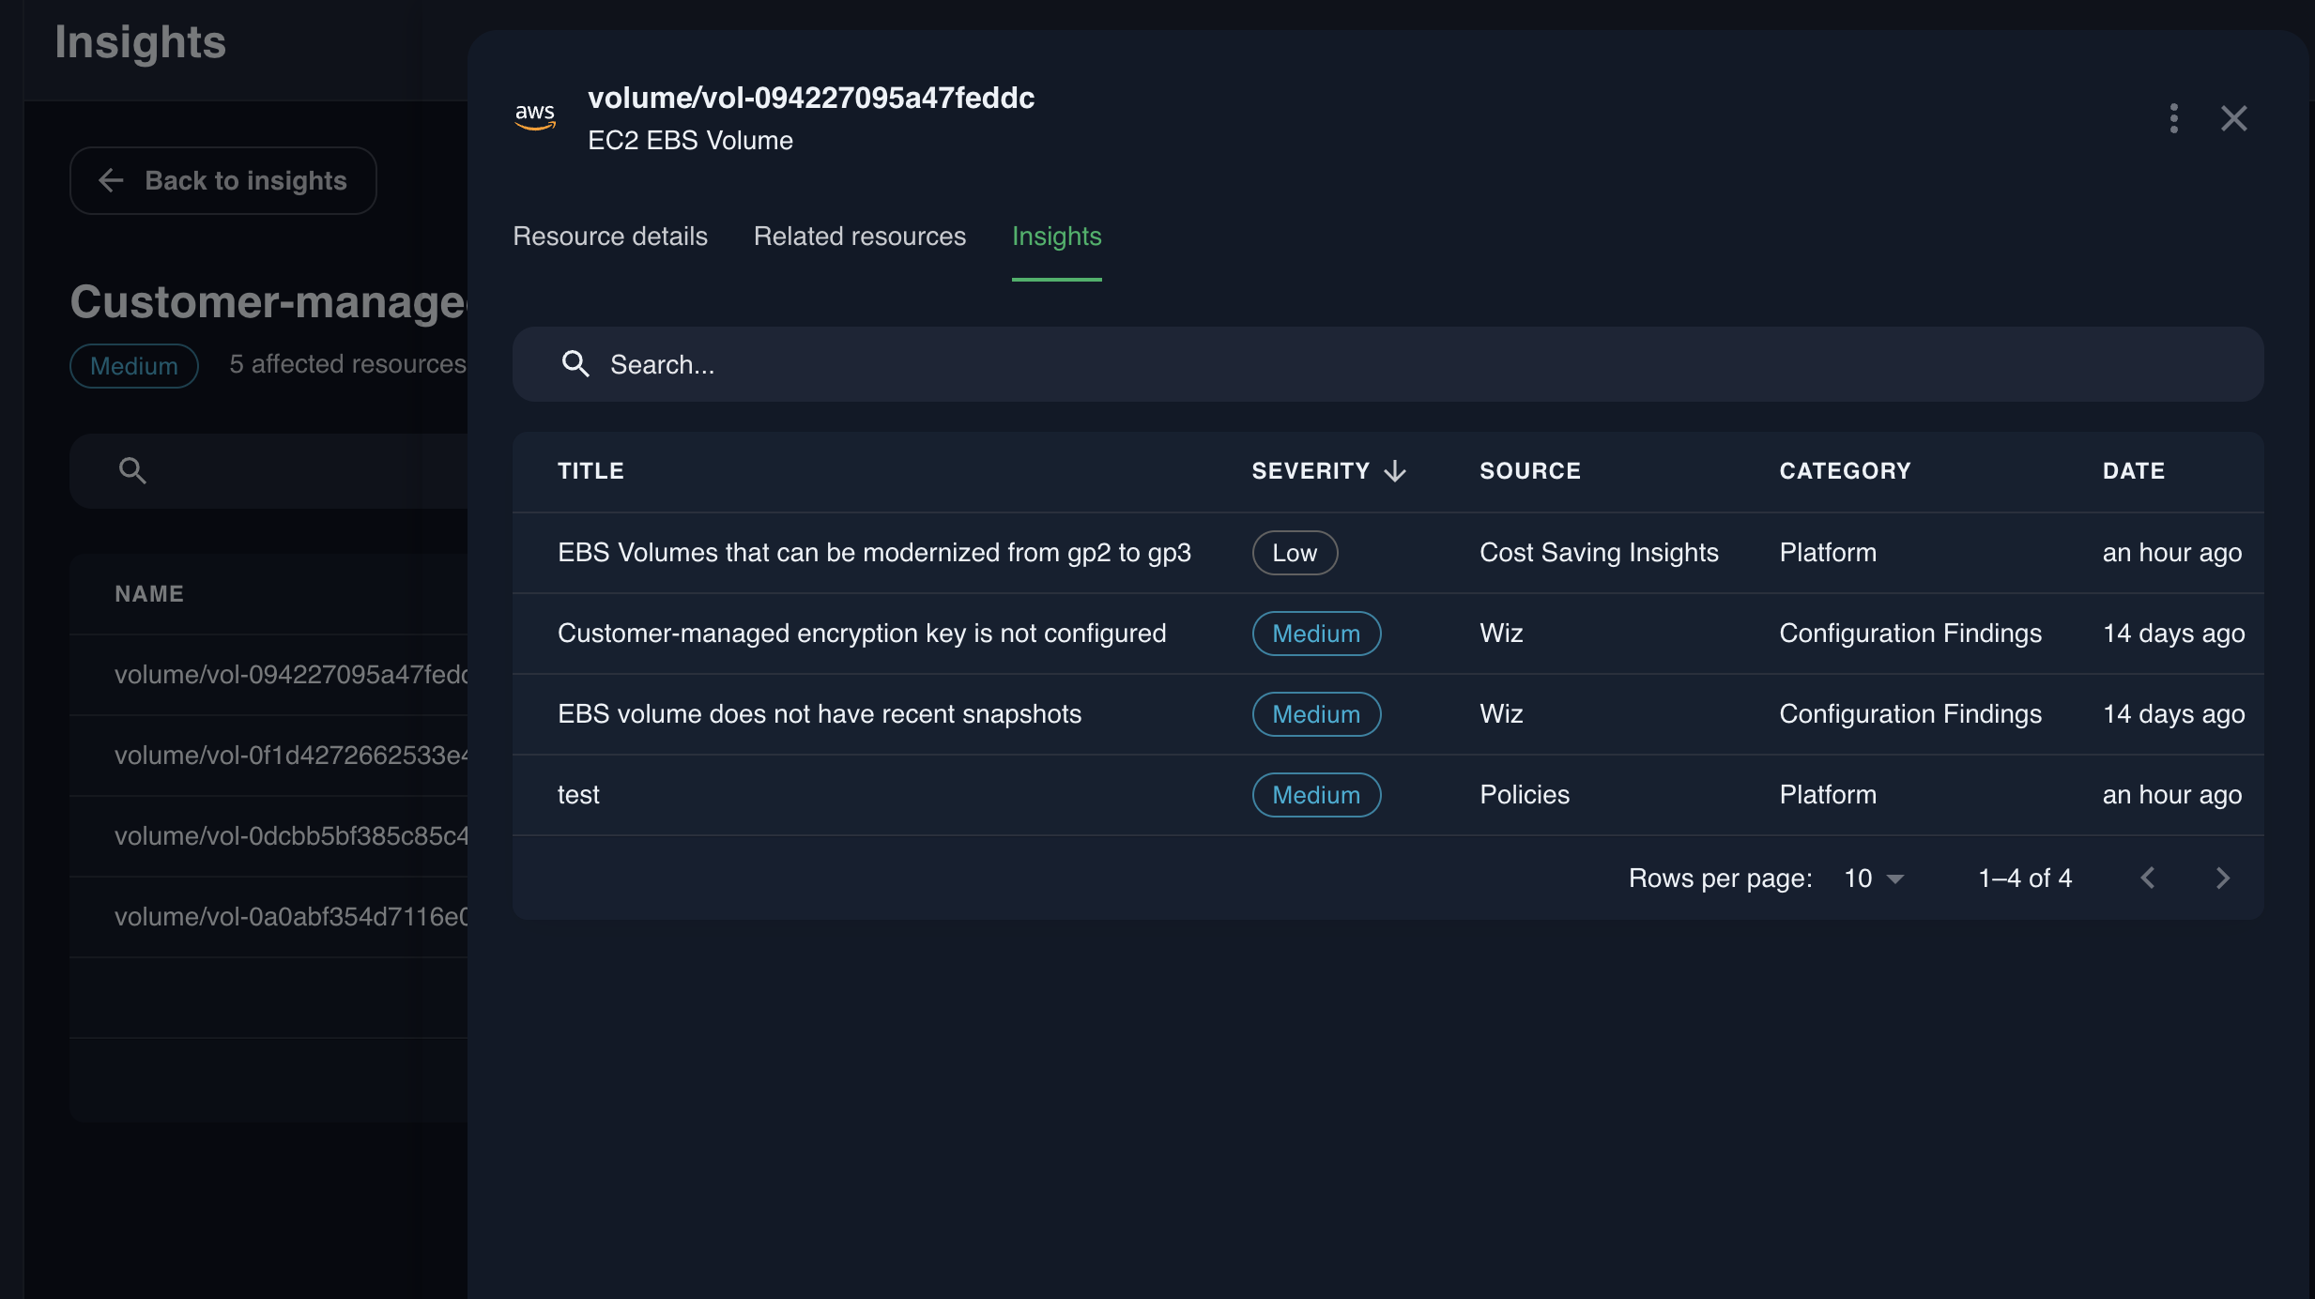
Task: Select volume/vol-0a0abf354d7116e0 in the background list
Action: point(291,917)
